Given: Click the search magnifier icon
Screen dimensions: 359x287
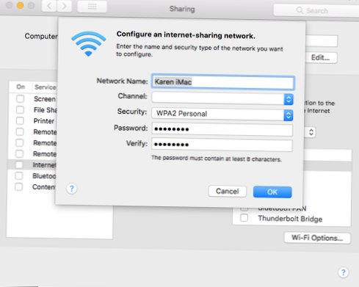Looking at the screenshot, I should click(x=300, y=10).
